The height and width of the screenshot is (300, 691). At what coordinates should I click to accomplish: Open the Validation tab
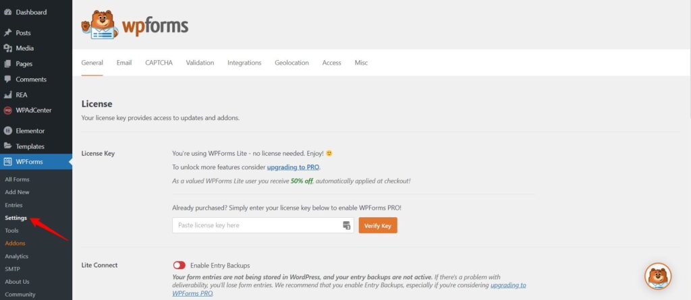coord(200,63)
